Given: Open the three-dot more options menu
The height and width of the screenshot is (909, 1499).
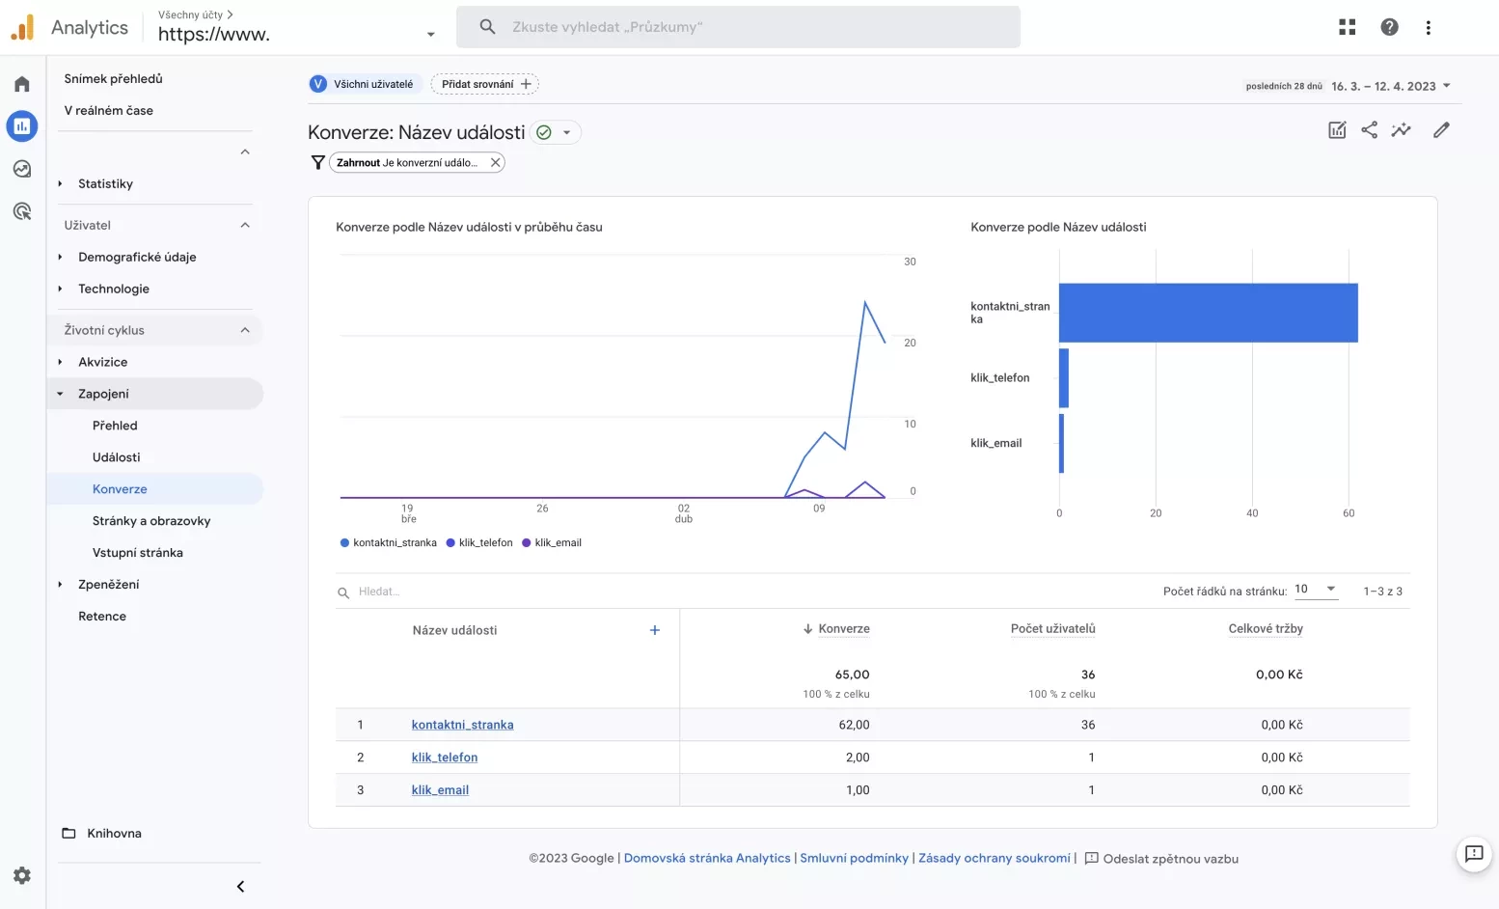Looking at the screenshot, I should point(1429,27).
